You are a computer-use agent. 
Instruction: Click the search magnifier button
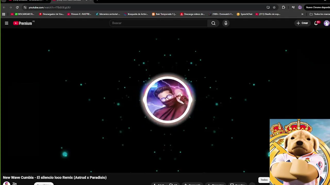tap(213, 23)
